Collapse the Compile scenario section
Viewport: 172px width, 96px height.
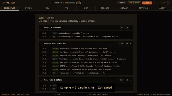(131, 28)
